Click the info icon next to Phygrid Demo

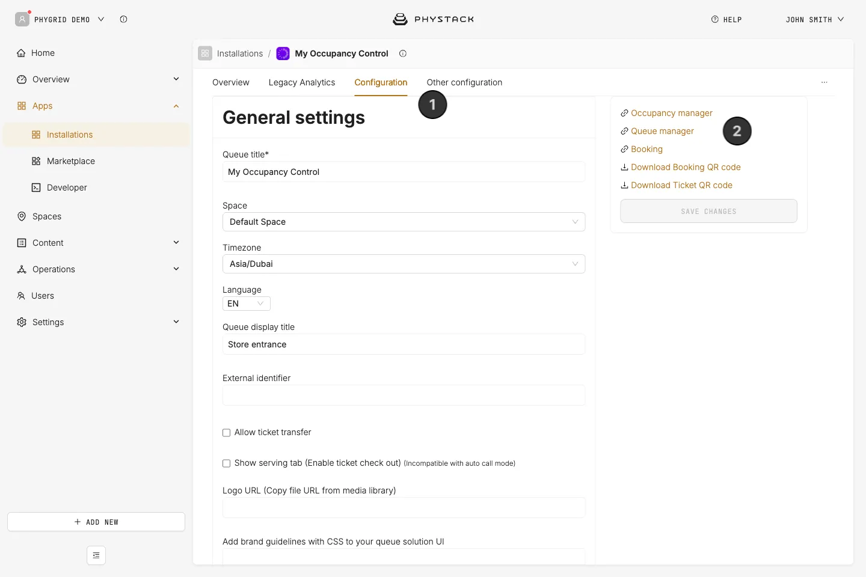[x=123, y=19]
